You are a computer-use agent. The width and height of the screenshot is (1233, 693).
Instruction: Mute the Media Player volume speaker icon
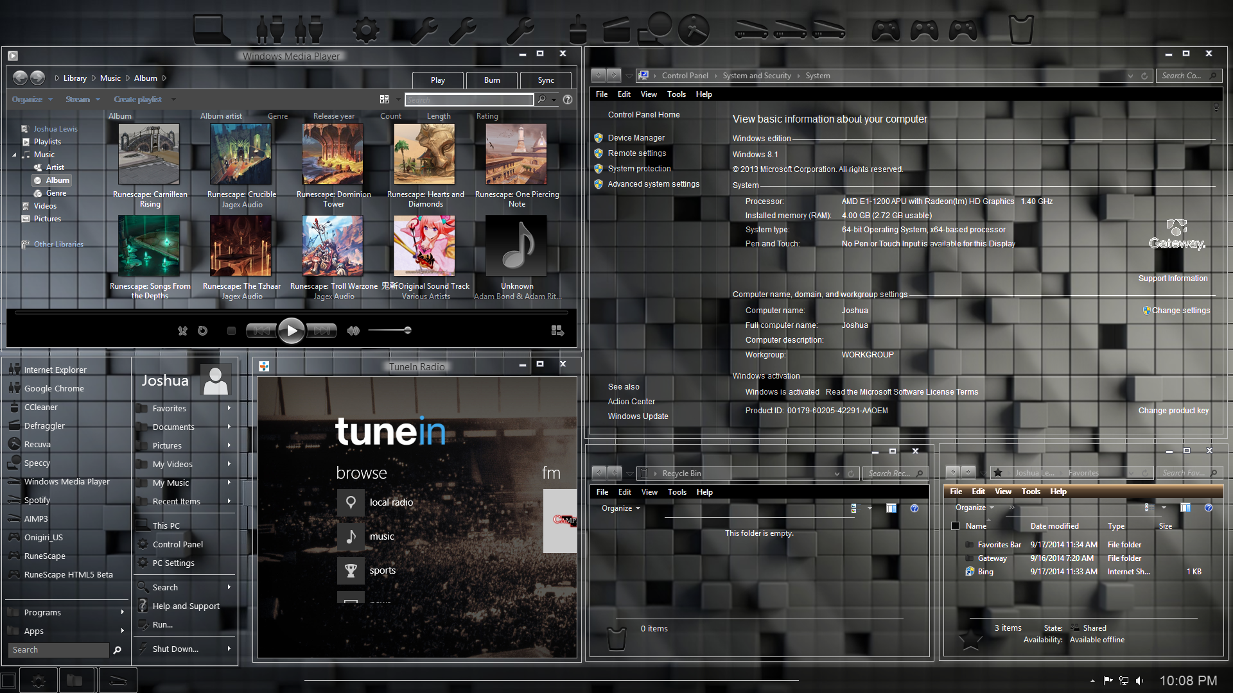353,330
